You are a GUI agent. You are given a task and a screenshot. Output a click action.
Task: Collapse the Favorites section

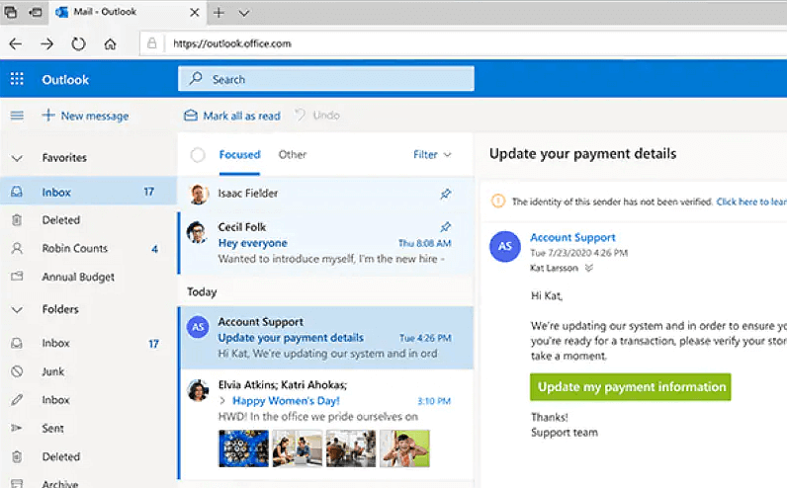(x=17, y=158)
